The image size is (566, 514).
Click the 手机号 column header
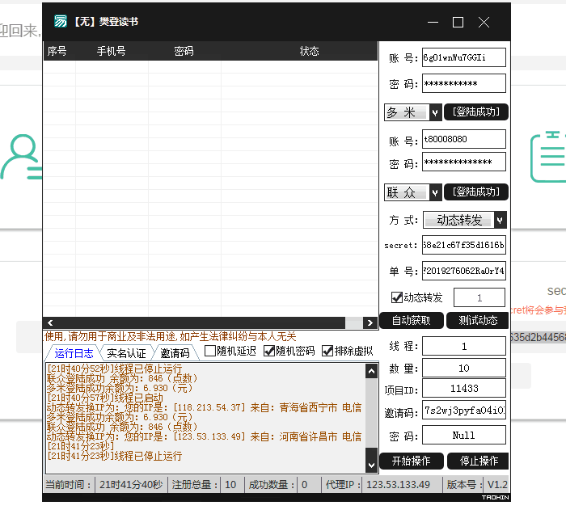click(112, 51)
